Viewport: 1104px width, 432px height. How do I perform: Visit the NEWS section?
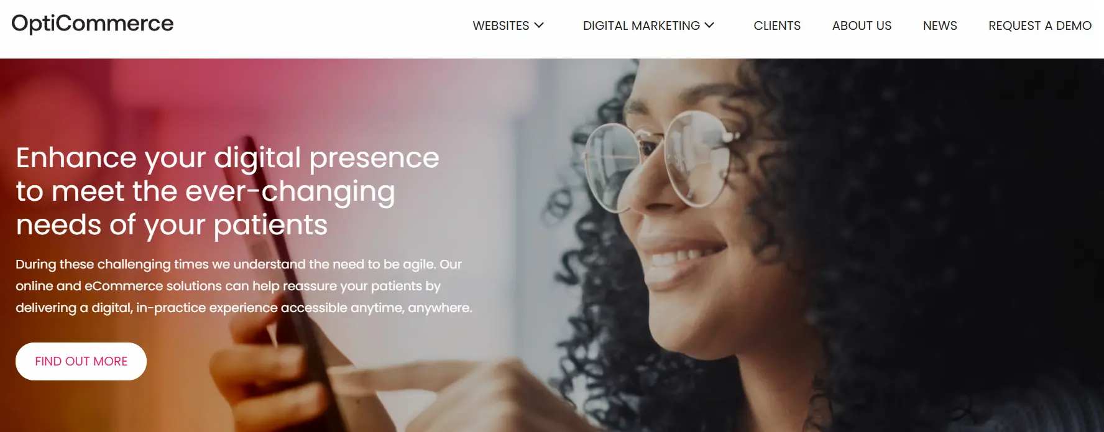point(940,25)
